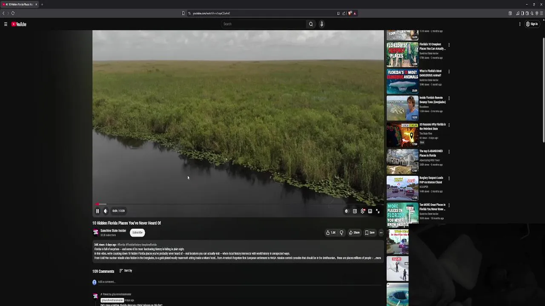
Task: Play Florida's 10 Creepiest Places thumbnail
Action: [x=402, y=54]
